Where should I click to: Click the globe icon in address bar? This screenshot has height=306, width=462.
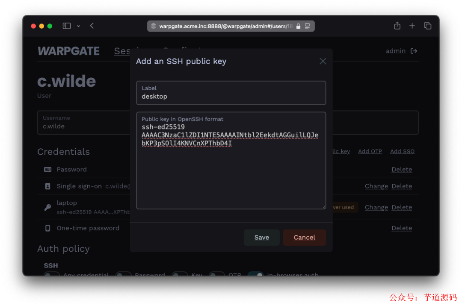point(154,26)
